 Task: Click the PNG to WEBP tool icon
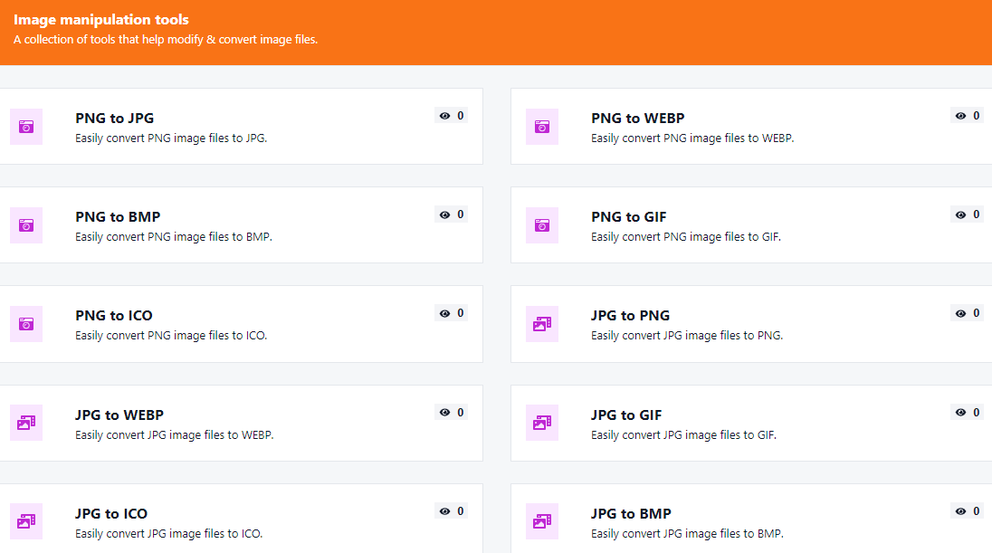click(542, 127)
